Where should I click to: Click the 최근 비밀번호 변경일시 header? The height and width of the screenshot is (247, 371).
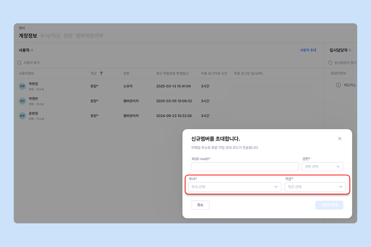point(172,73)
